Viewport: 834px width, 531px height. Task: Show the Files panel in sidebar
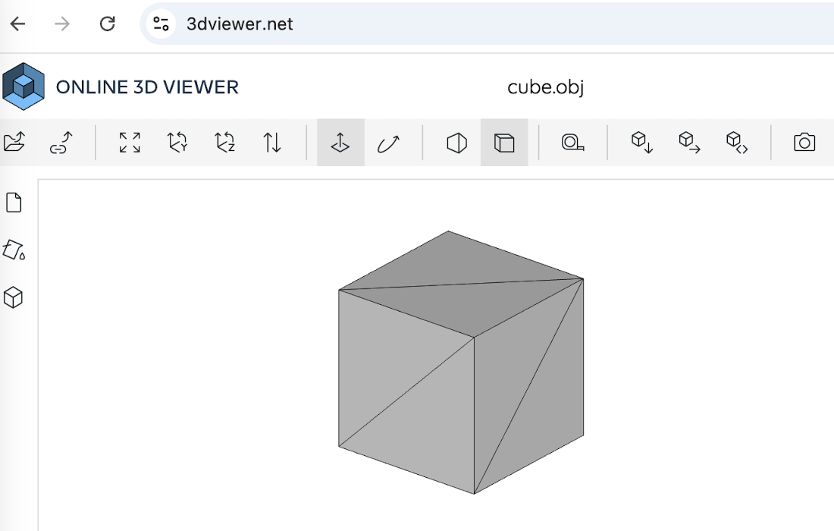click(14, 203)
